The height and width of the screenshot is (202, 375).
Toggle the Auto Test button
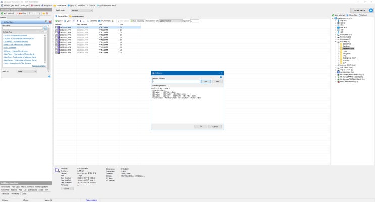25,5
